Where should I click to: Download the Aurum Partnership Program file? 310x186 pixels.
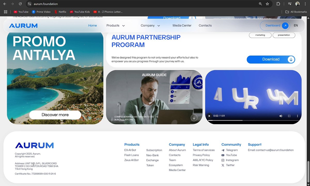pyautogui.click(x=271, y=59)
